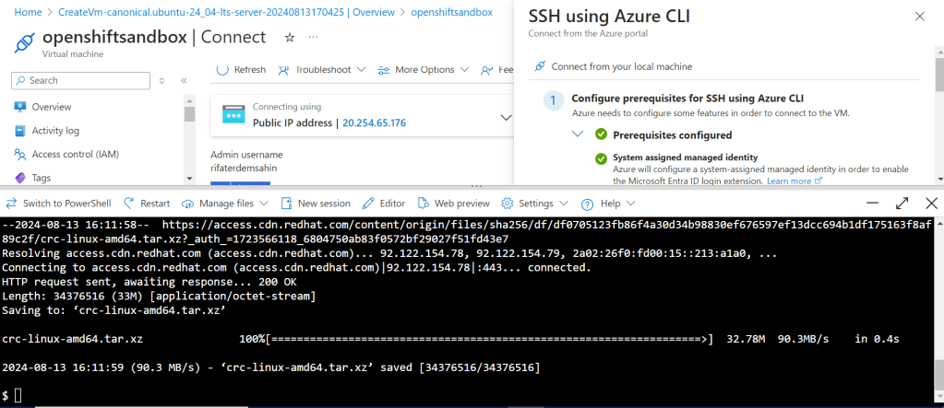The height and width of the screenshot is (408, 944).
Task: Click the Prerequisites configured green check icon
Action: 601,134
